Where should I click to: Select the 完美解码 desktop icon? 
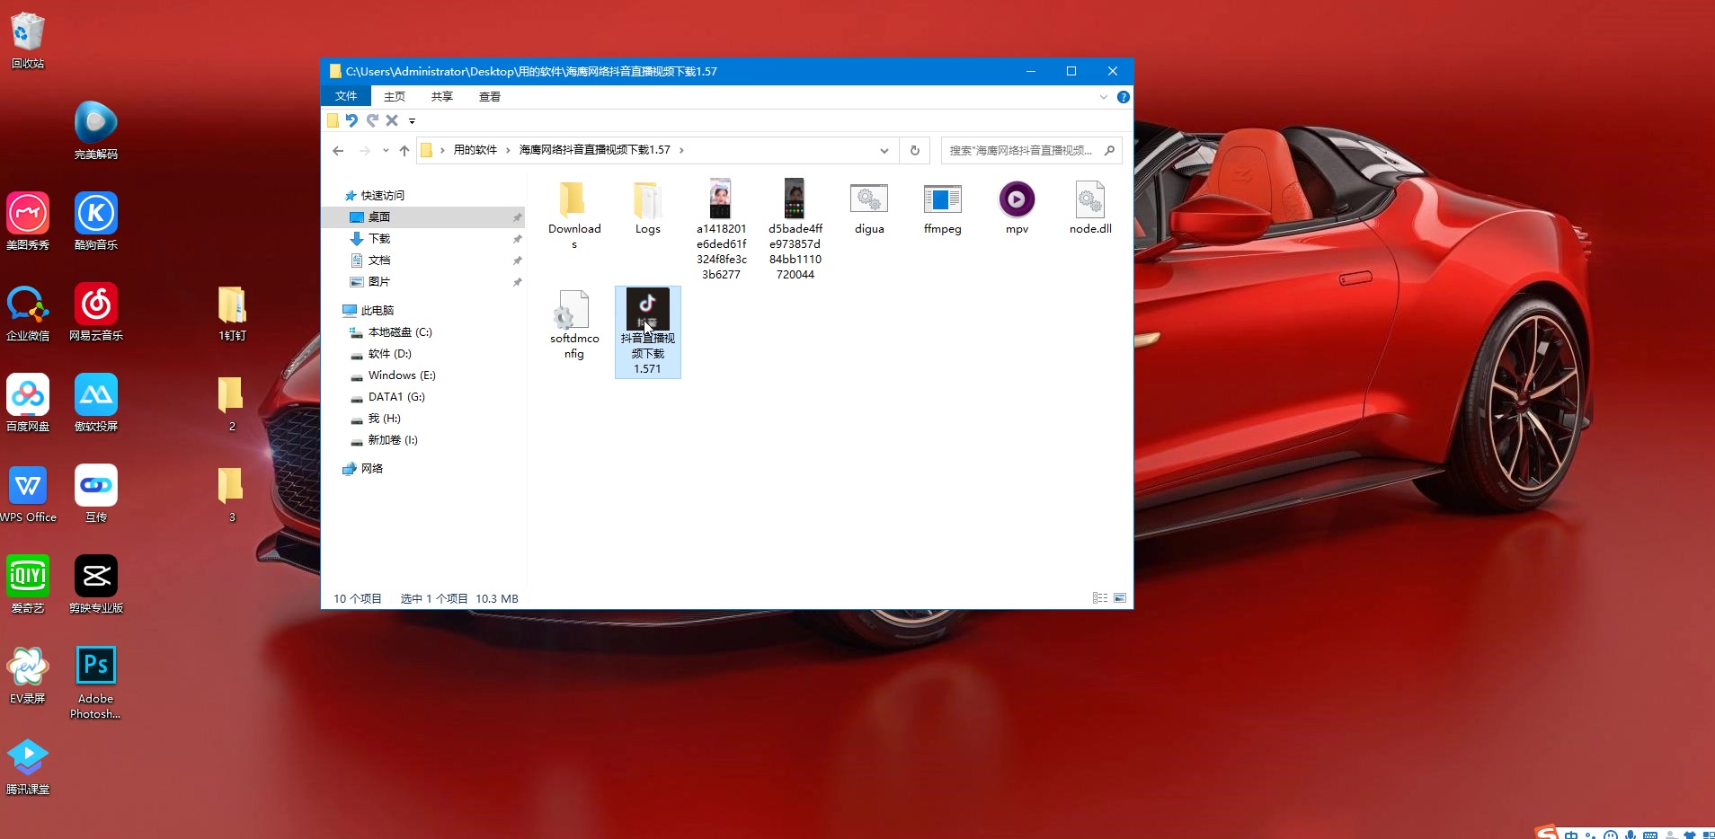click(x=96, y=131)
